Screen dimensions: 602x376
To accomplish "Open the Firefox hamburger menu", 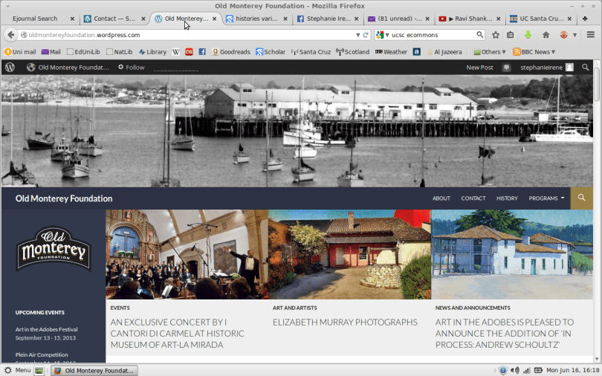I will 590,35.
